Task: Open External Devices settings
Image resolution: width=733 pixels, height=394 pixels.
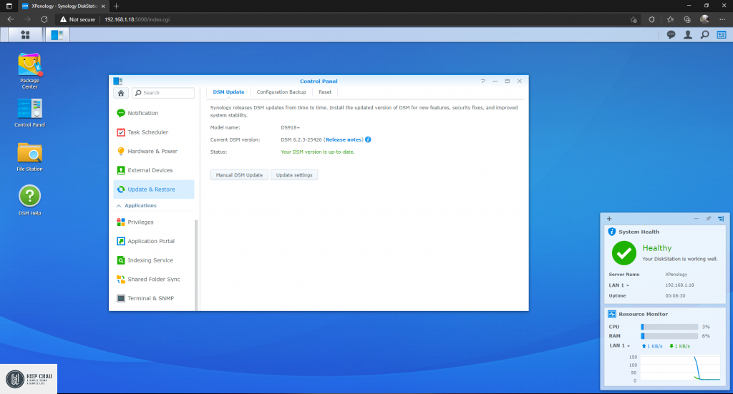Action: (x=154, y=170)
